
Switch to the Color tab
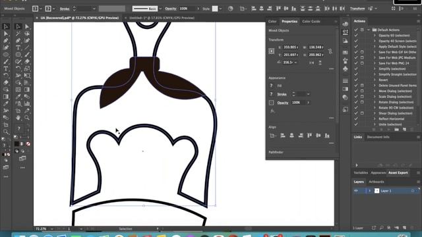click(x=272, y=22)
